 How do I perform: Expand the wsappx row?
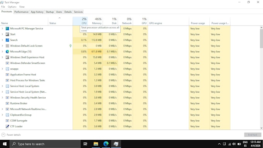point(2,69)
